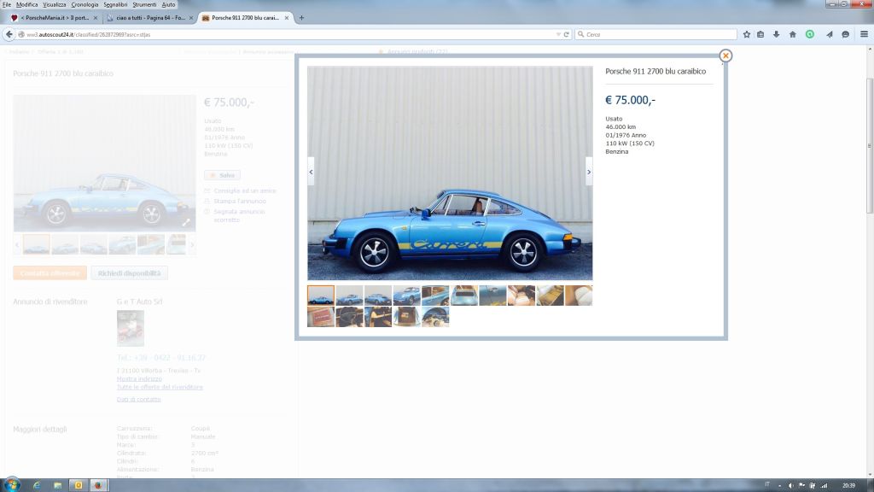The width and height of the screenshot is (874, 492).
Task: Open 'Consiglia ad un amico' link
Action: click(245, 190)
